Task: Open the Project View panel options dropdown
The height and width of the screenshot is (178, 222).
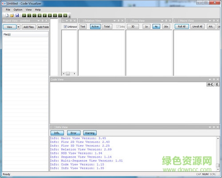Action: click(39, 20)
